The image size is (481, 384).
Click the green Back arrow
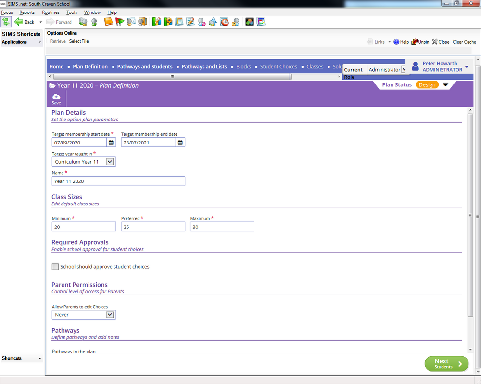click(19, 22)
